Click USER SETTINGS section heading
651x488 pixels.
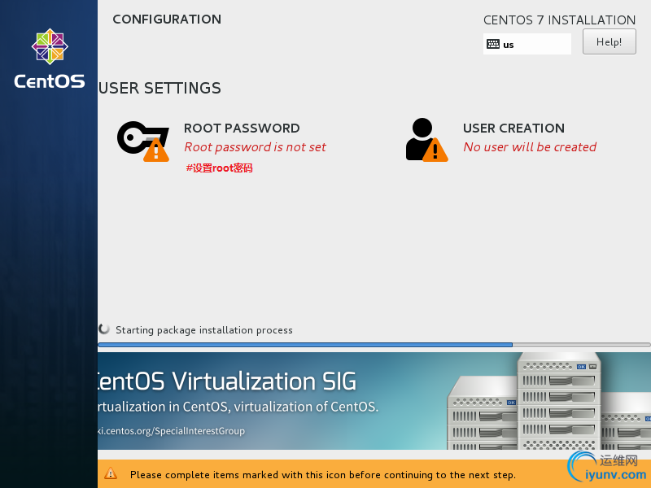[x=159, y=88]
